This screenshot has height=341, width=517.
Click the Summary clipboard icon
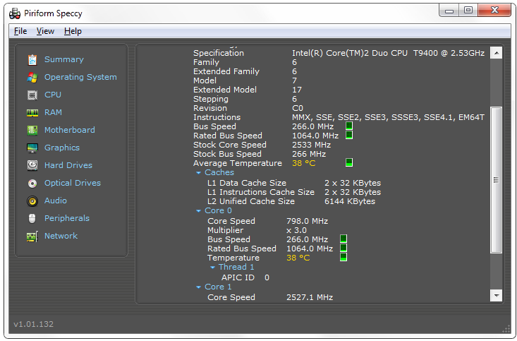tap(32, 60)
